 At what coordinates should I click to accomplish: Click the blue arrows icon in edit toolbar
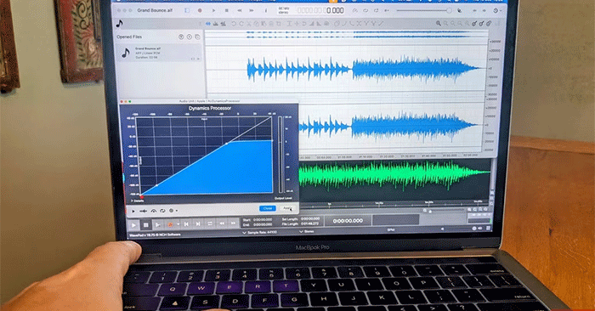[208, 24]
